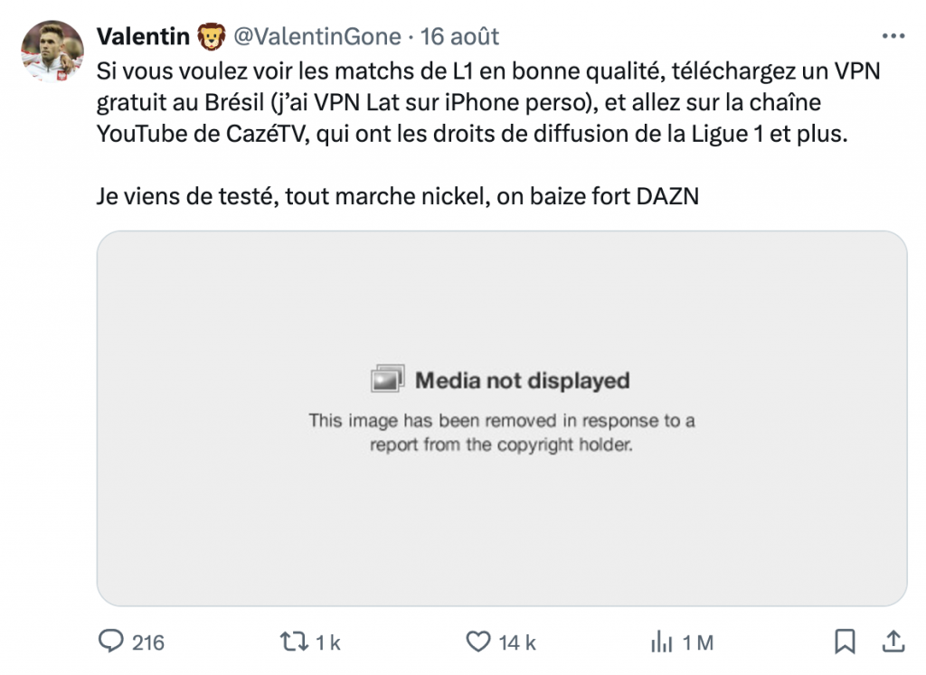The height and width of the screenshot is (675, 926).
Task: Click the 216 replies count
Action: click(148, 642)
